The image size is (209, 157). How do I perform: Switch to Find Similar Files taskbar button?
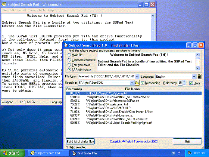tap(90, 153)
